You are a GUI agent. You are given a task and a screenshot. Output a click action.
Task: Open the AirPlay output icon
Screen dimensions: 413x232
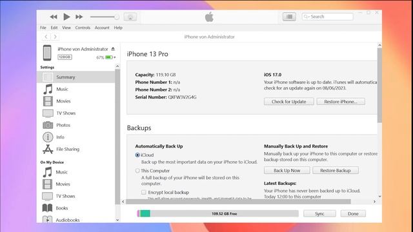click(x=130, y=17)
